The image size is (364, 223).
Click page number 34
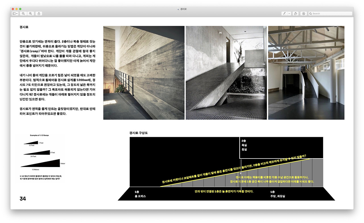coord(23,199)
